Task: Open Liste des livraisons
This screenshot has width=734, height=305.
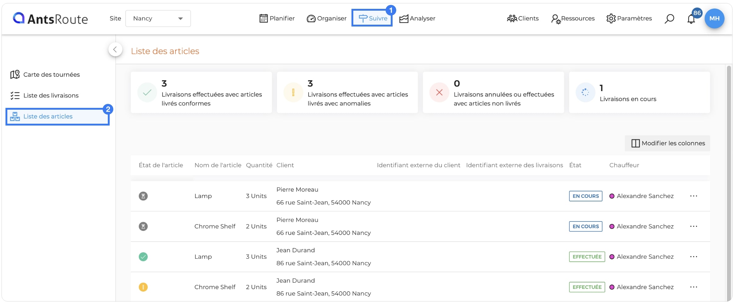Action: click(x=44, y=96)
